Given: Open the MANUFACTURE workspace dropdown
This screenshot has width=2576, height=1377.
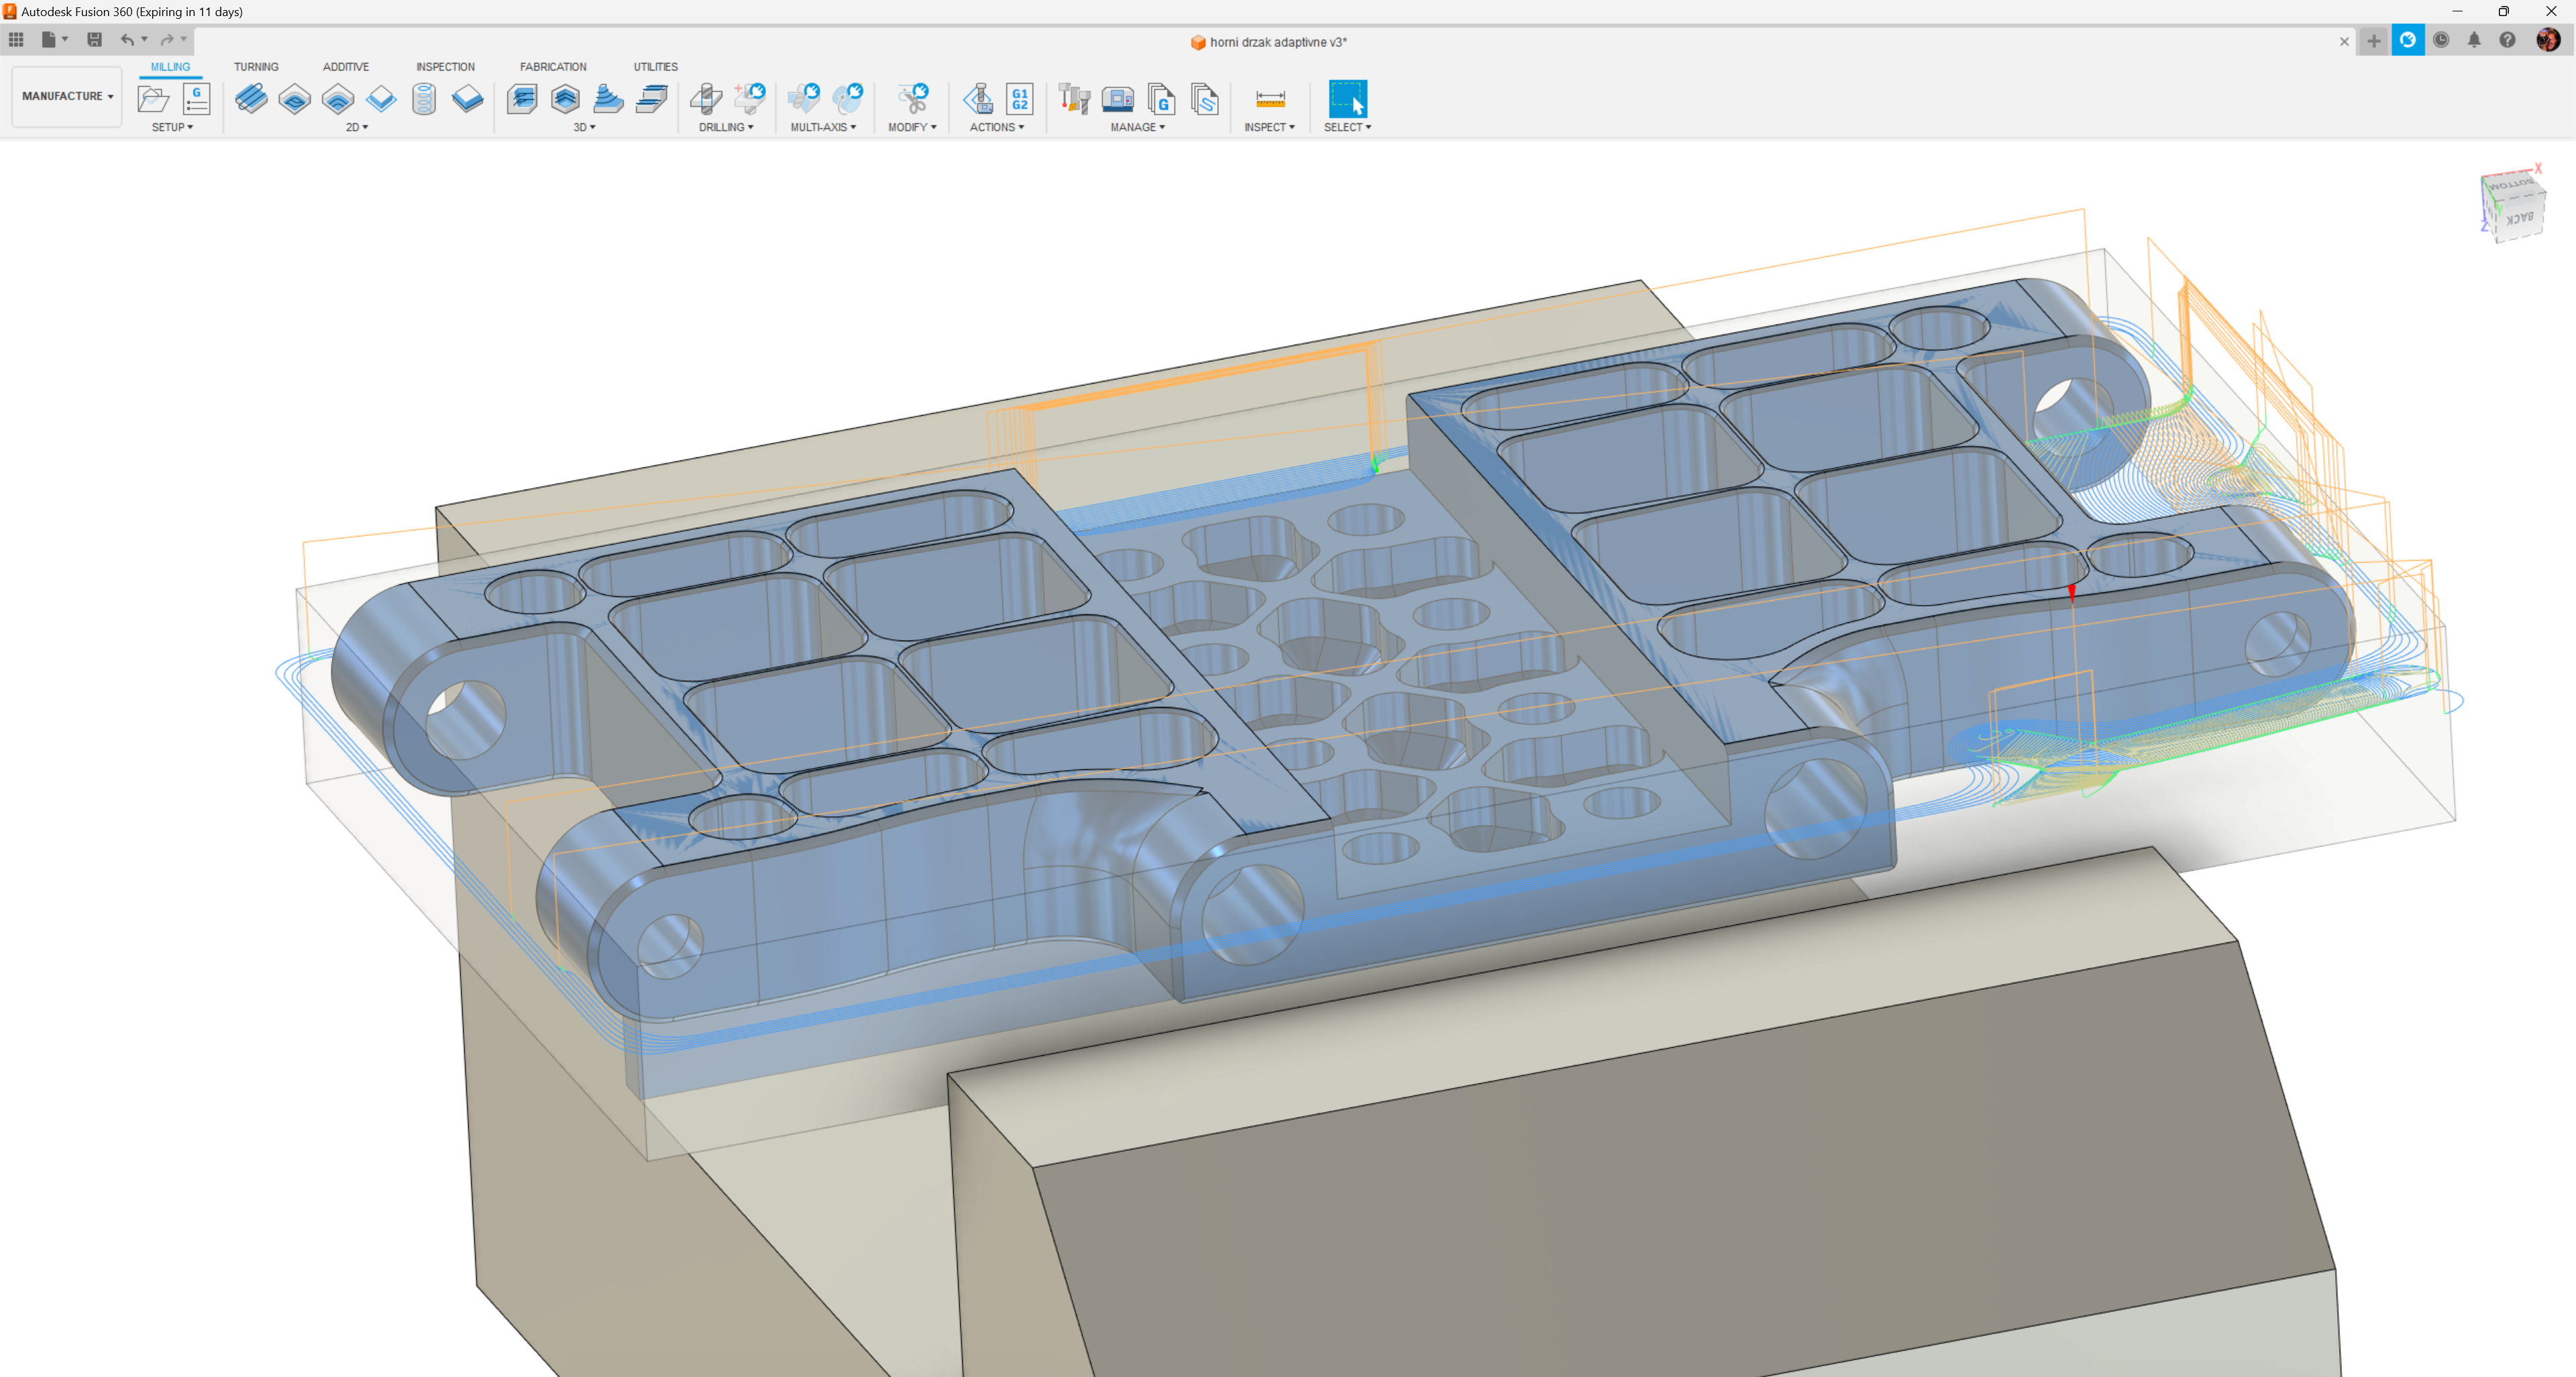Looking at the screenshot, I should (67, 96).
